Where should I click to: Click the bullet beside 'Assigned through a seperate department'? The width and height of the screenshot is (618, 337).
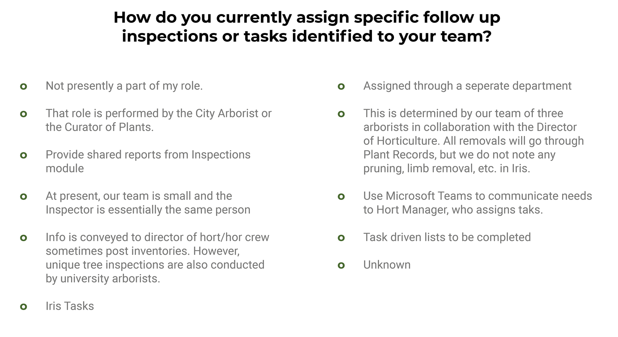tap(341, 86)
